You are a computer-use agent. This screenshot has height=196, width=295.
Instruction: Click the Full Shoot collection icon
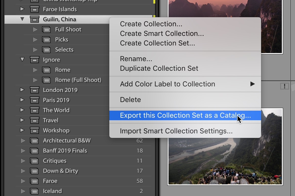coord(47,30)
